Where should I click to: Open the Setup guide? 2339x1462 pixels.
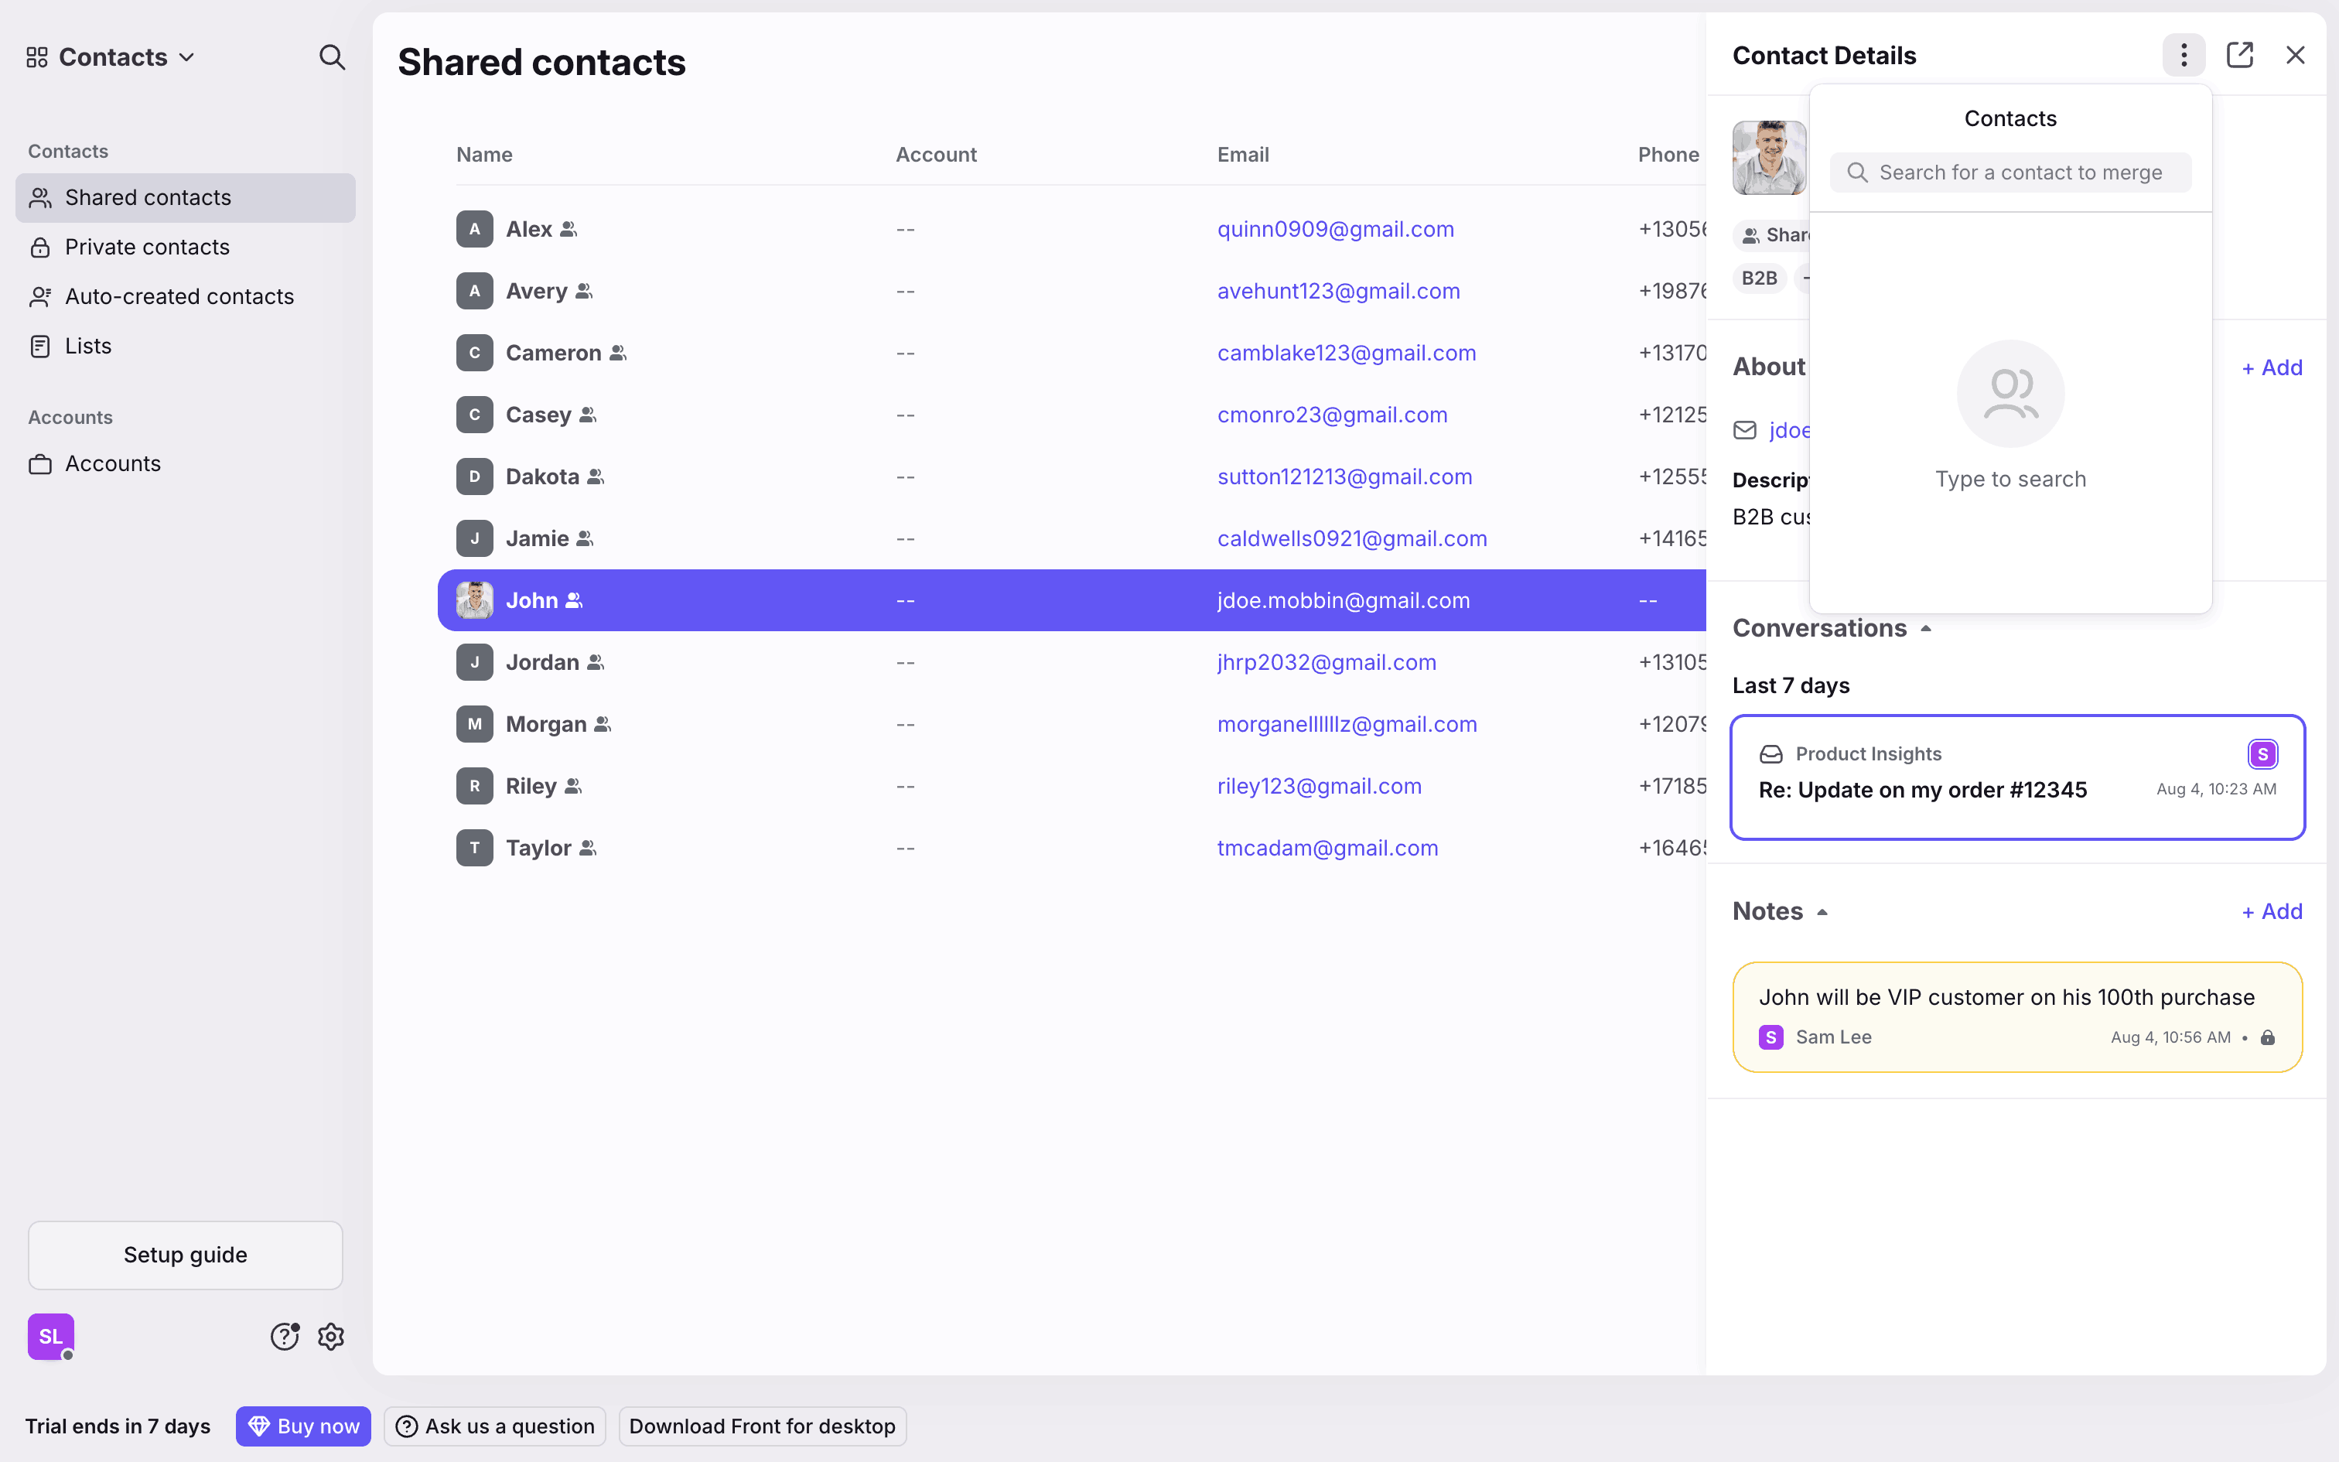(186, 1255)
